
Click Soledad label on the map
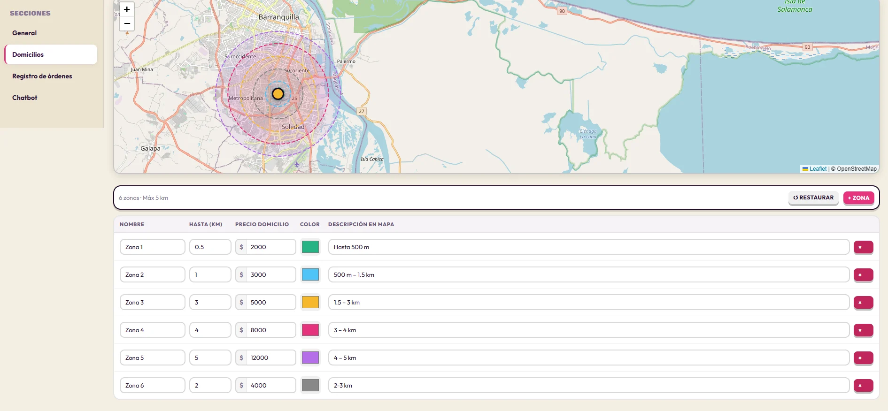tap(293, 127)
